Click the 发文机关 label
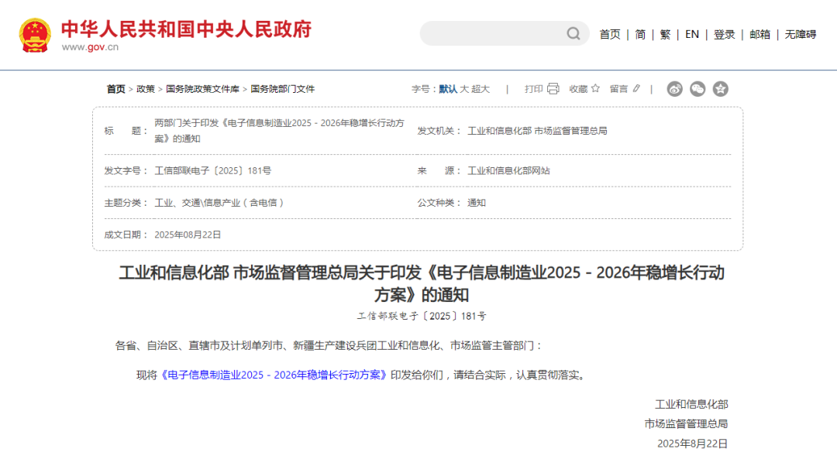Image resolution: width=837 pixels, height=466 pixels. click(438, 131)
